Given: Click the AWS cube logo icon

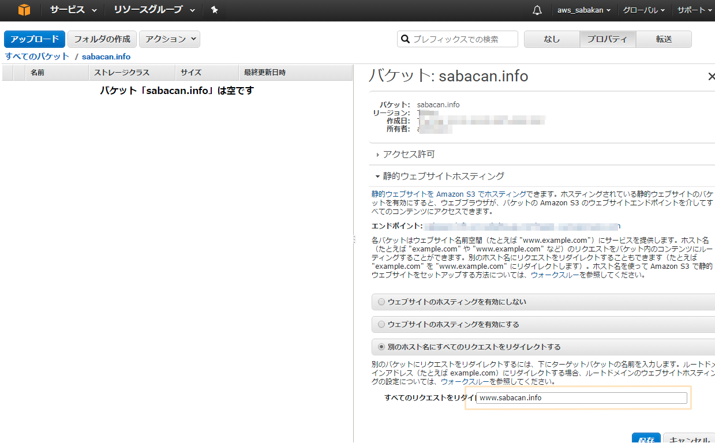Looking at the screenshot, I should (24, 10).
